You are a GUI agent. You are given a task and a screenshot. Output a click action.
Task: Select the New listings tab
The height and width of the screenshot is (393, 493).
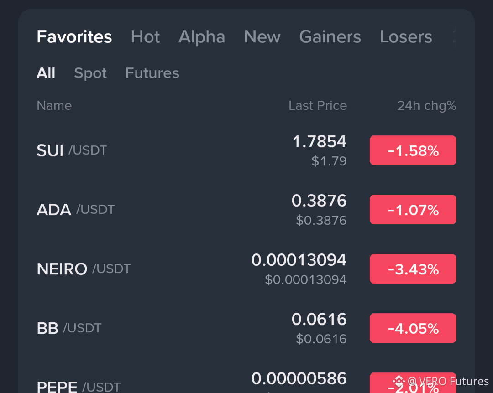coord(262,37)
